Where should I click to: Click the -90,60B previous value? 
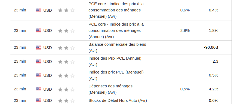[211, 48]
